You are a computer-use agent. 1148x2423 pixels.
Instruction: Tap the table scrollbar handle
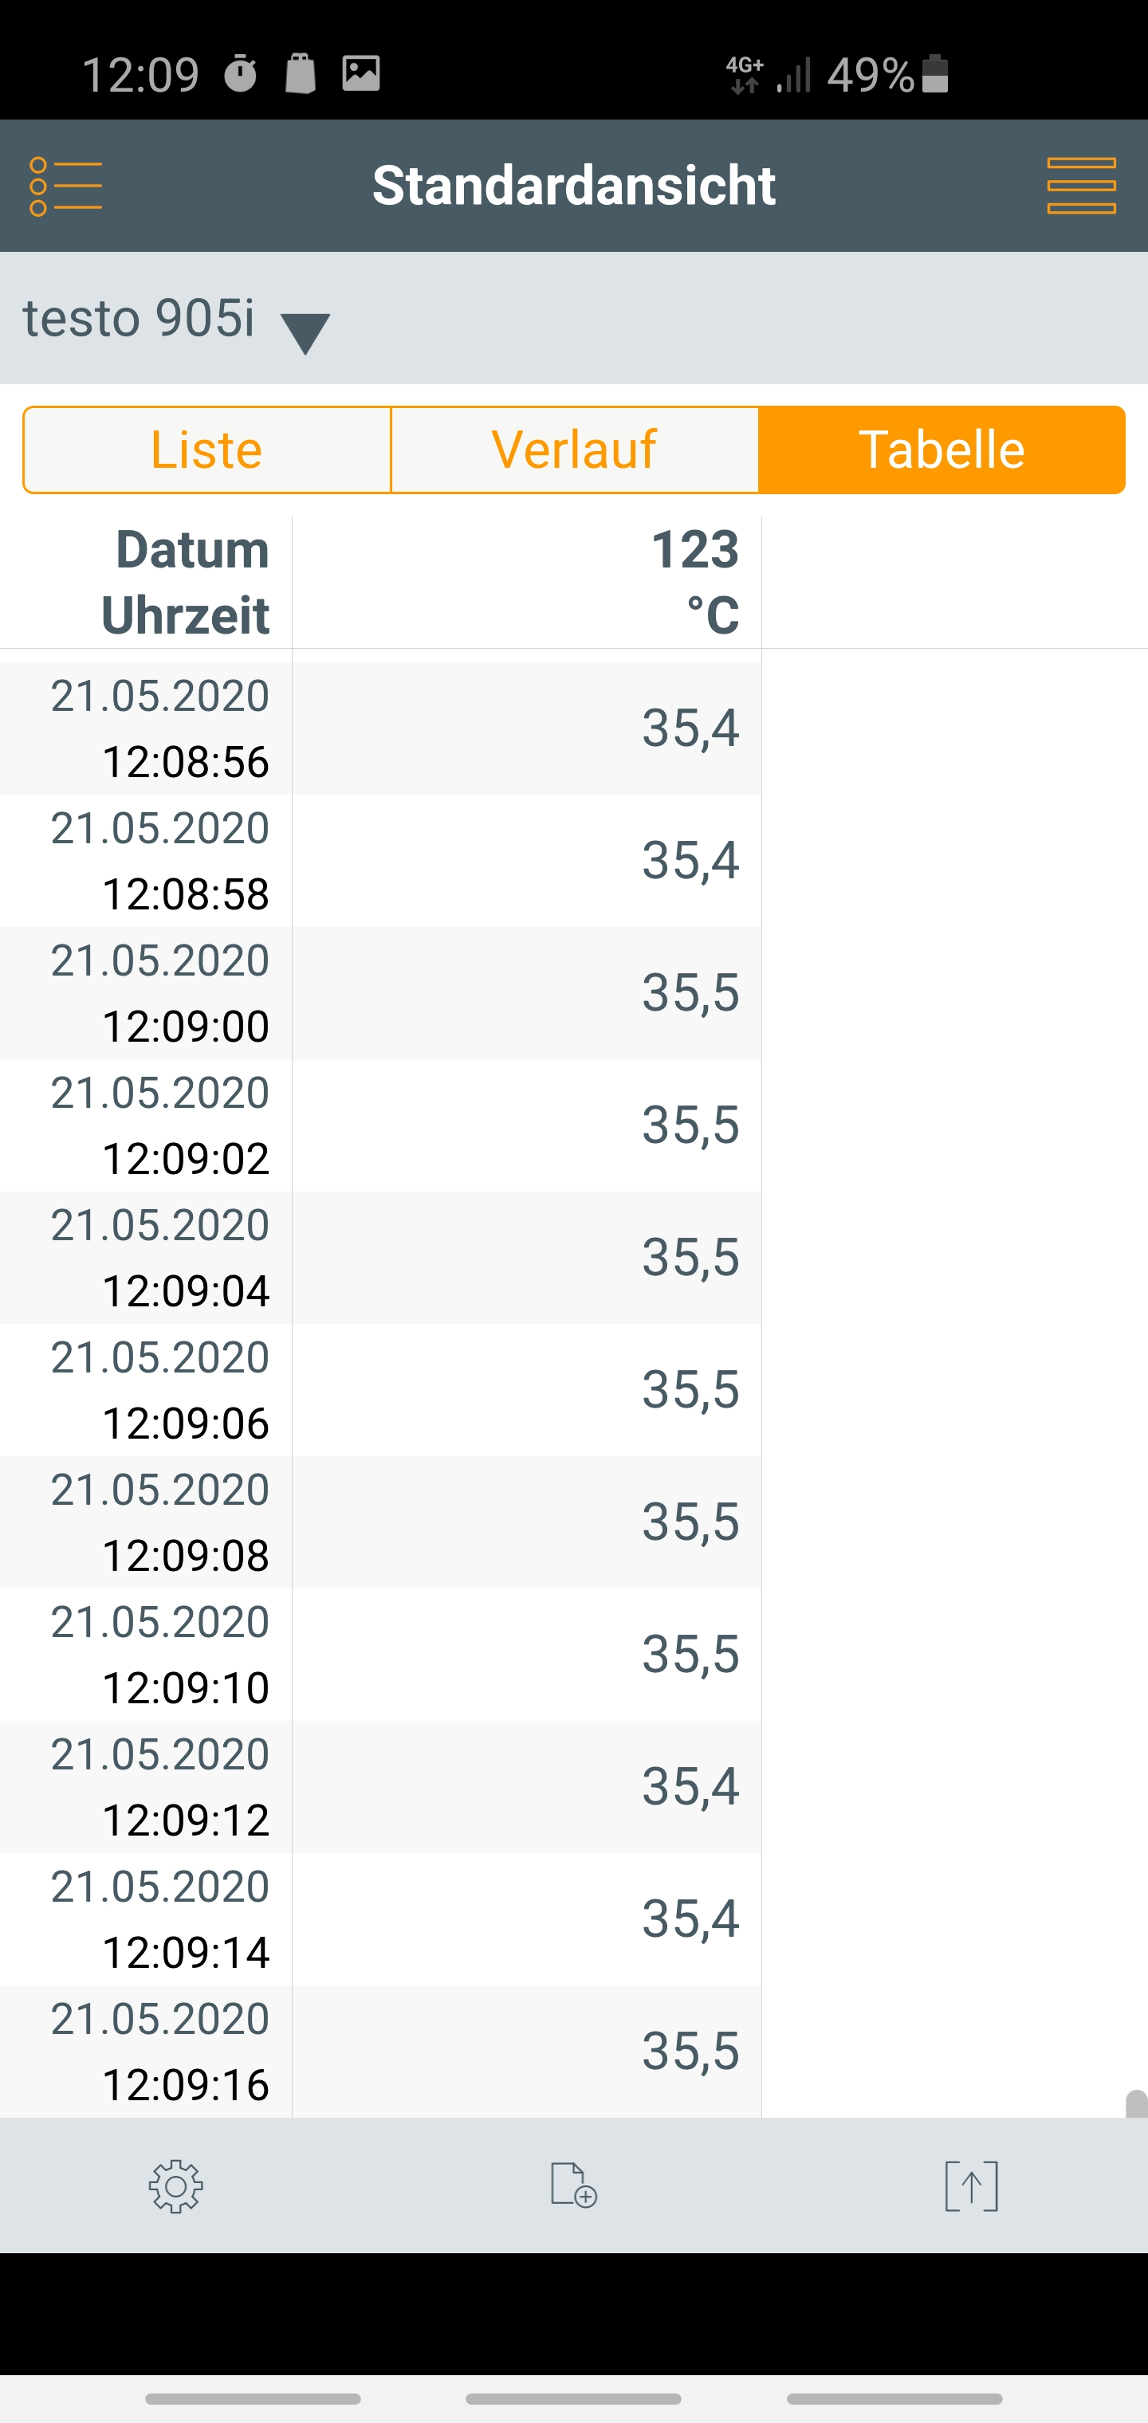click(x=1137, y=2103)
